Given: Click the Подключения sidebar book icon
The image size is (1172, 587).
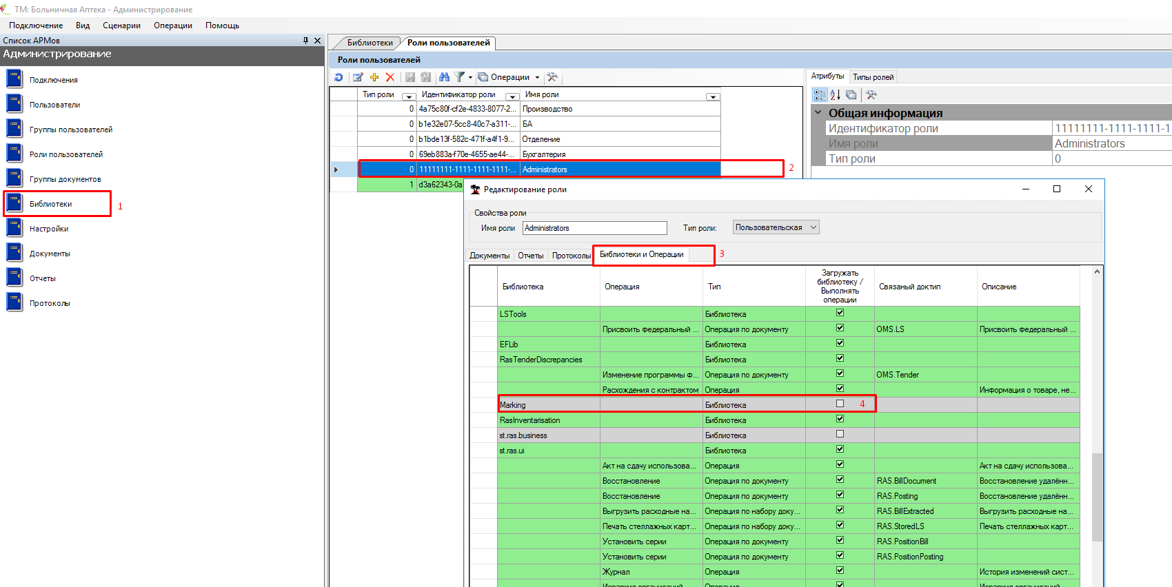Looking at the screenshot, I should click(x=14, y=79).
